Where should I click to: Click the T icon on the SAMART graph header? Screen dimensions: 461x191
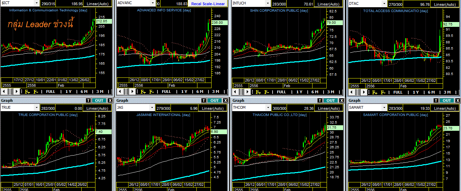436,100
